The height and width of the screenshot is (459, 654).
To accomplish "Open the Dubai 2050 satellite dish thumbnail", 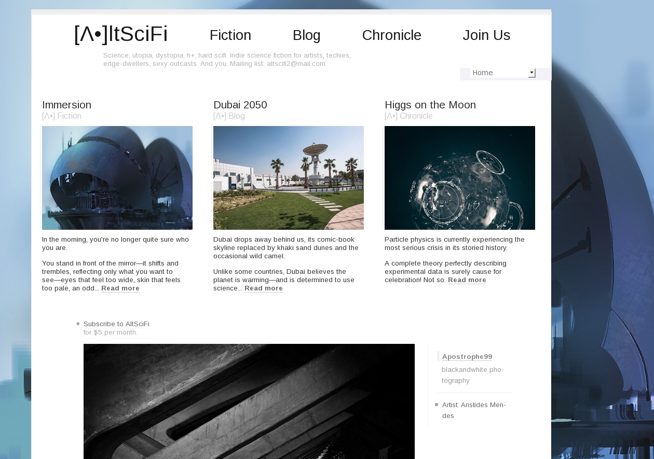I will pyautogui.click(x=289, y=178).
